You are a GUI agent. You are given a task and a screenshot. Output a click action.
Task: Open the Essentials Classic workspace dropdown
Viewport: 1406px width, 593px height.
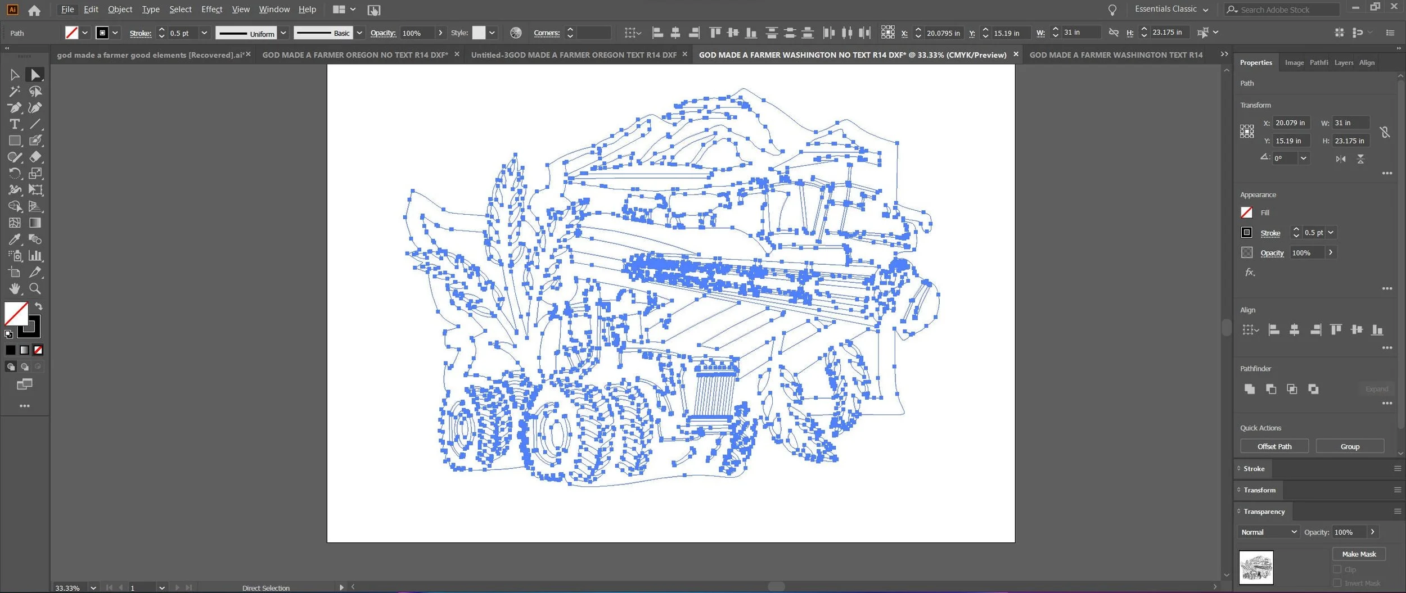(1171, 9)
